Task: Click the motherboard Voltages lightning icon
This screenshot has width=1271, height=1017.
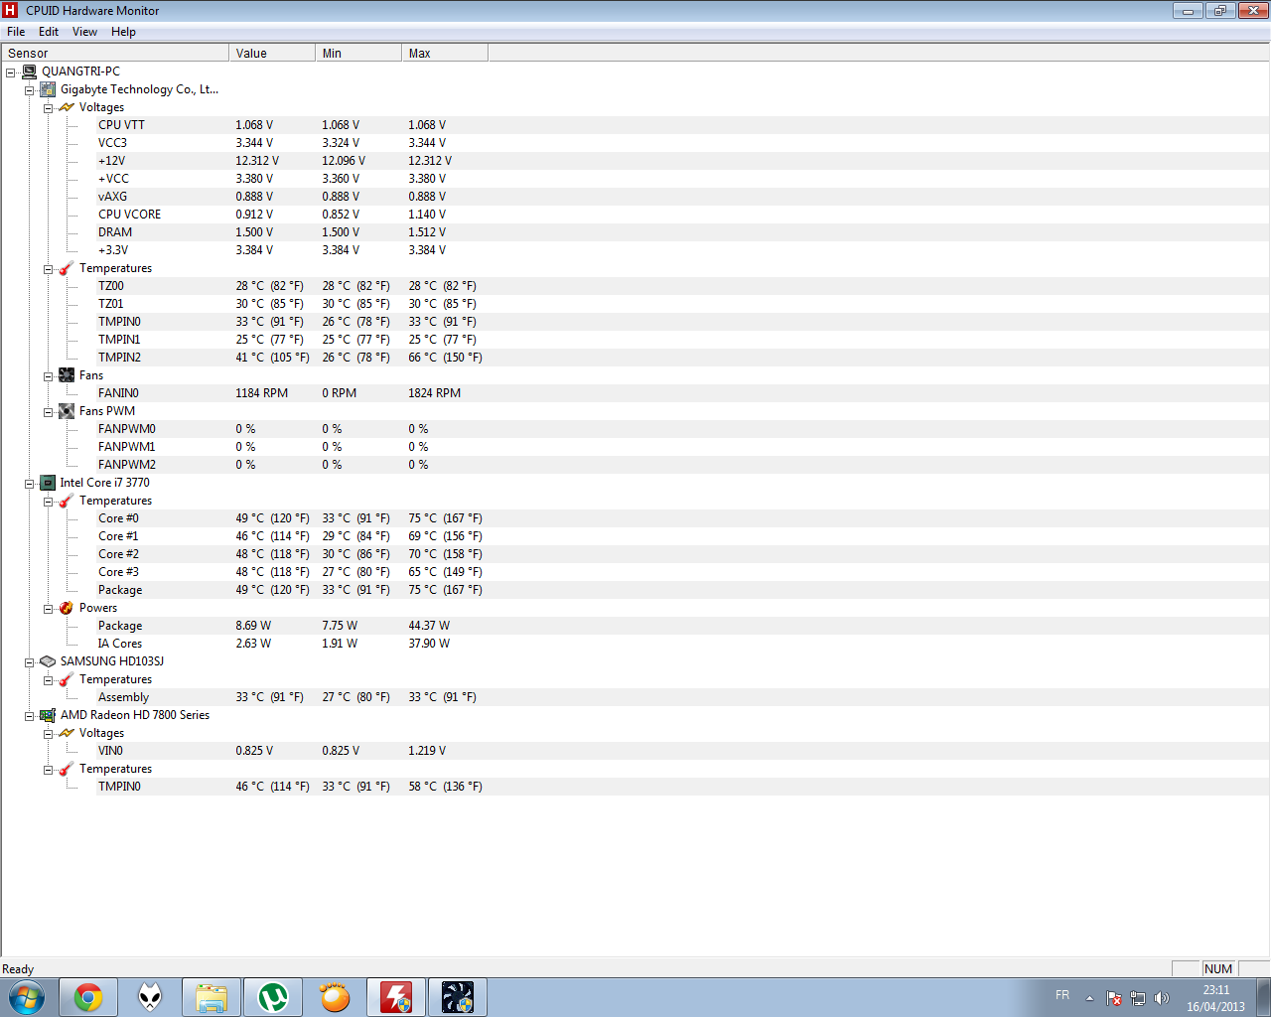Action: (x=67, y=107)
